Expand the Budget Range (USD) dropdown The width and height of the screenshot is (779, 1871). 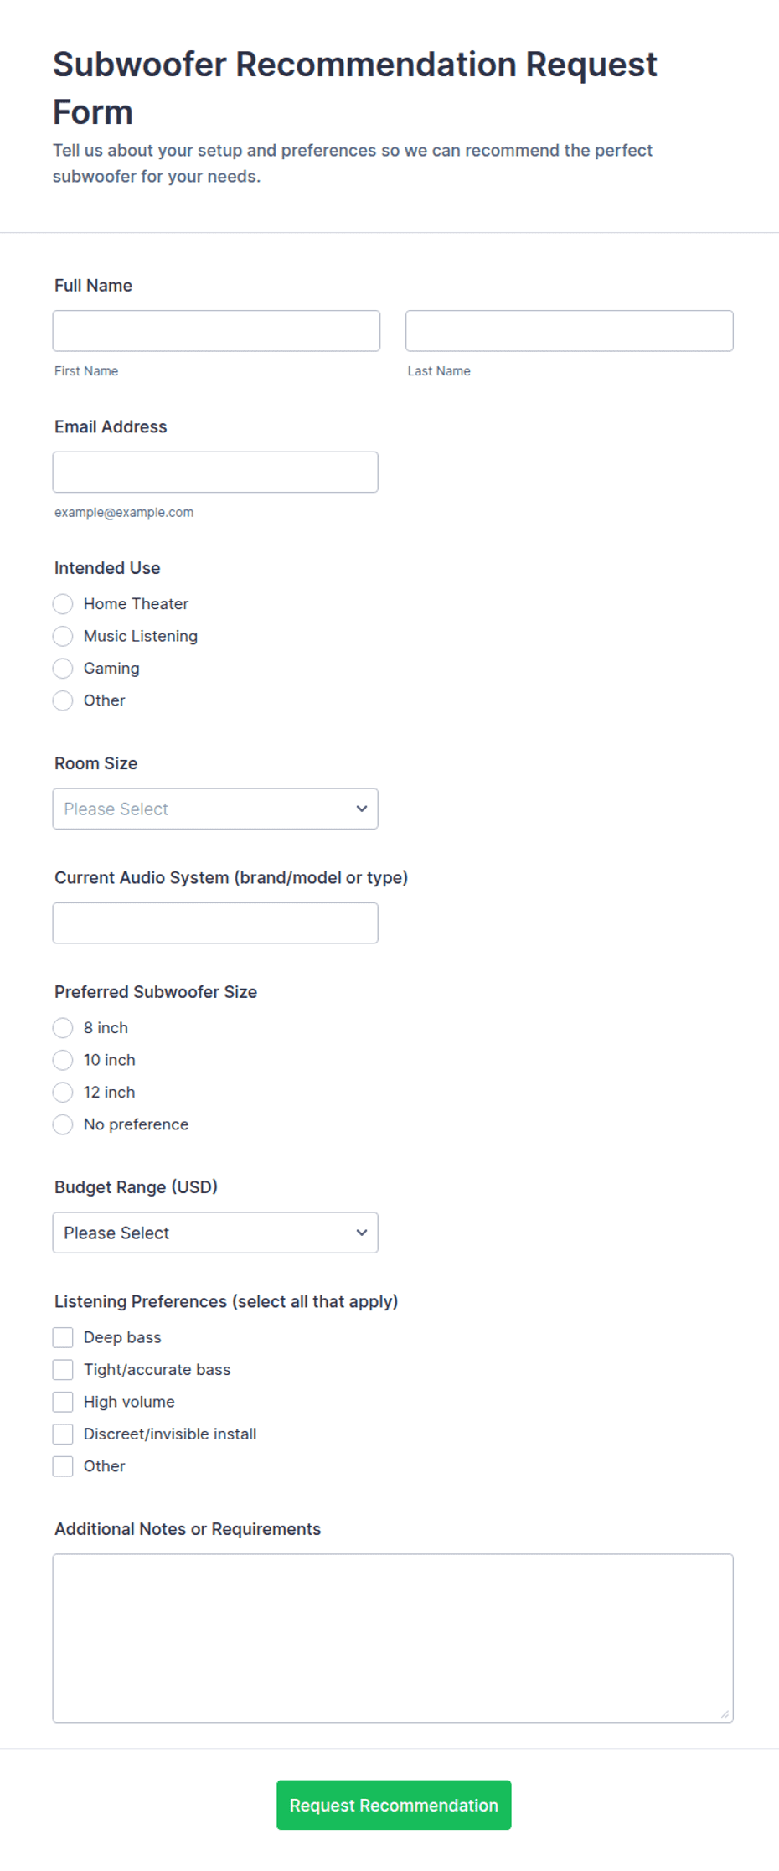215,1233
